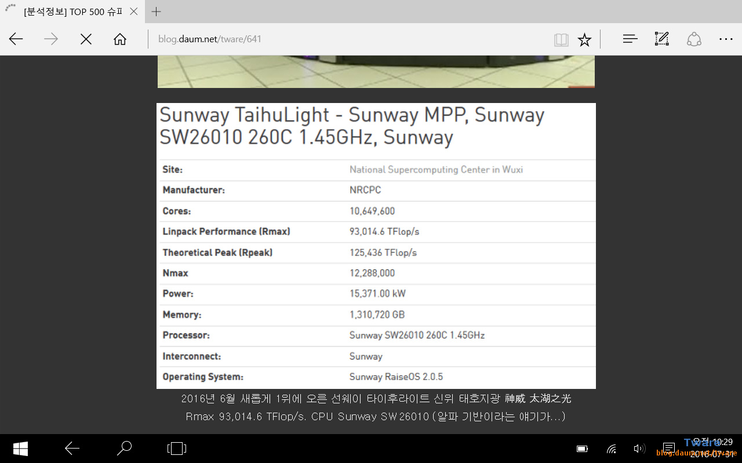Click the Linpack Performance (Rmax) label

(226, 231)
